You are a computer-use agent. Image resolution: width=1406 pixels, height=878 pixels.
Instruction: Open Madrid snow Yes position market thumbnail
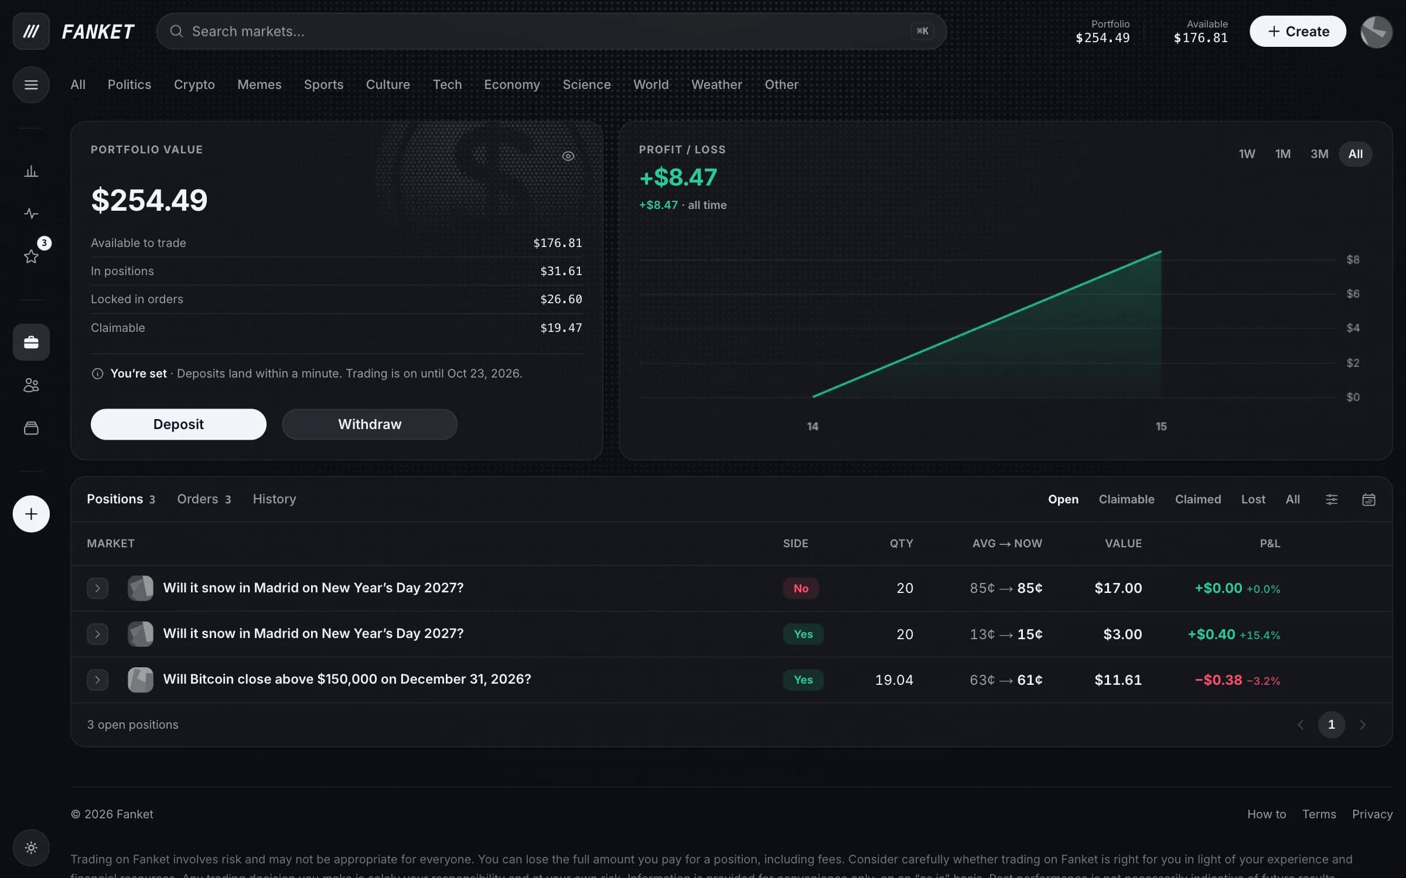click(141, 634)
